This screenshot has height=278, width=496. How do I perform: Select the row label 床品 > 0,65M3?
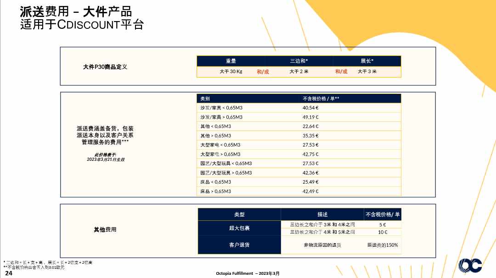coord(216,191)
